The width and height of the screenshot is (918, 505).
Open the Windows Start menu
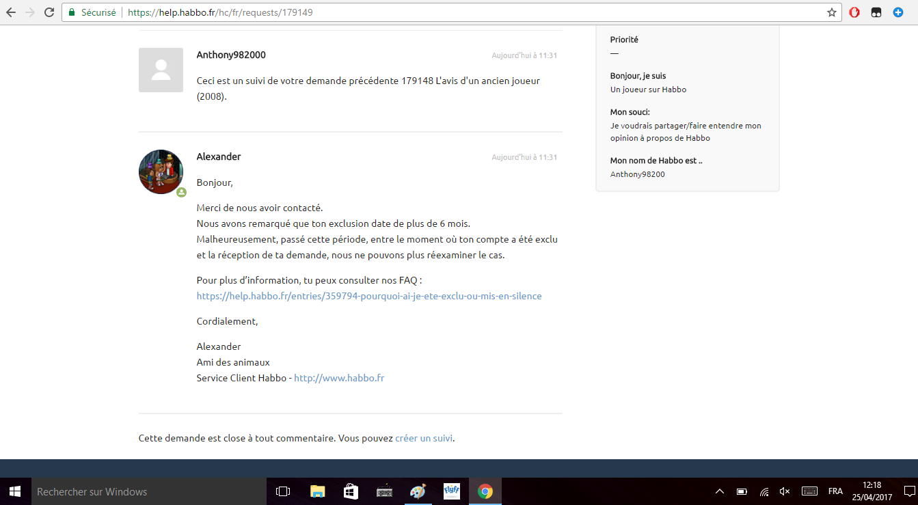[x=14, y=491]
